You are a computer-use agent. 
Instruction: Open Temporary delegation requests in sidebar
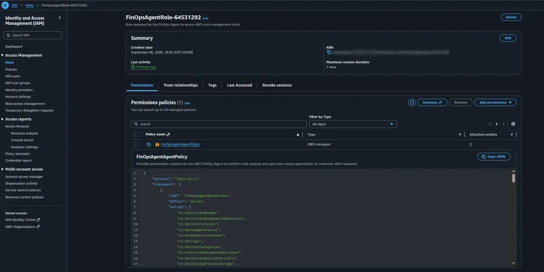click(29, 111)
